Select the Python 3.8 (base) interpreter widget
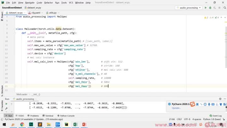227x128 pixels. pos(212,119)
